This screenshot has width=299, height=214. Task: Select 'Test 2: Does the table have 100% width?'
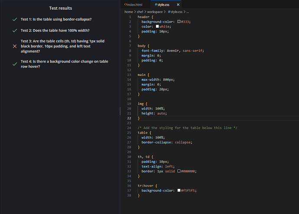(x=55, y=30)
